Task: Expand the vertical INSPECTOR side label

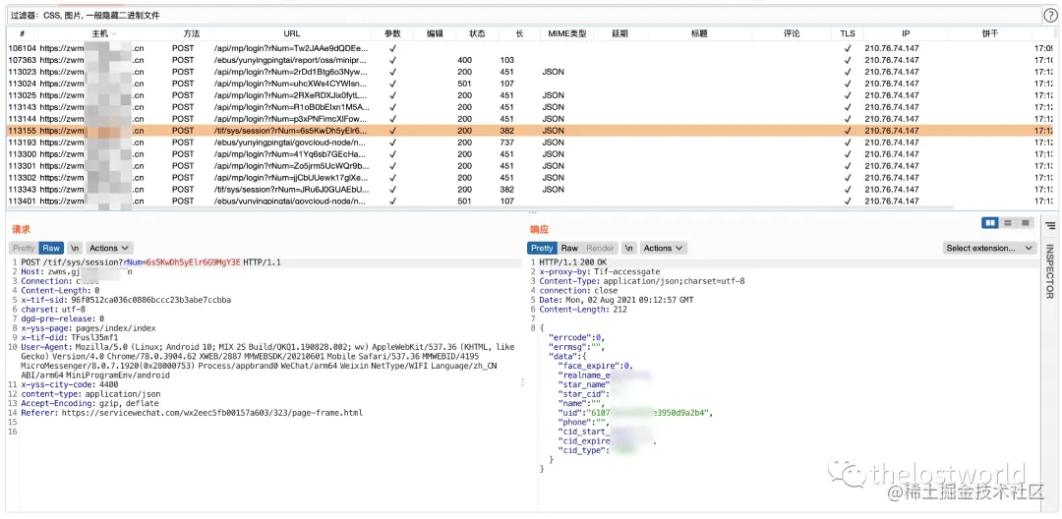Action: point(1050,271)
